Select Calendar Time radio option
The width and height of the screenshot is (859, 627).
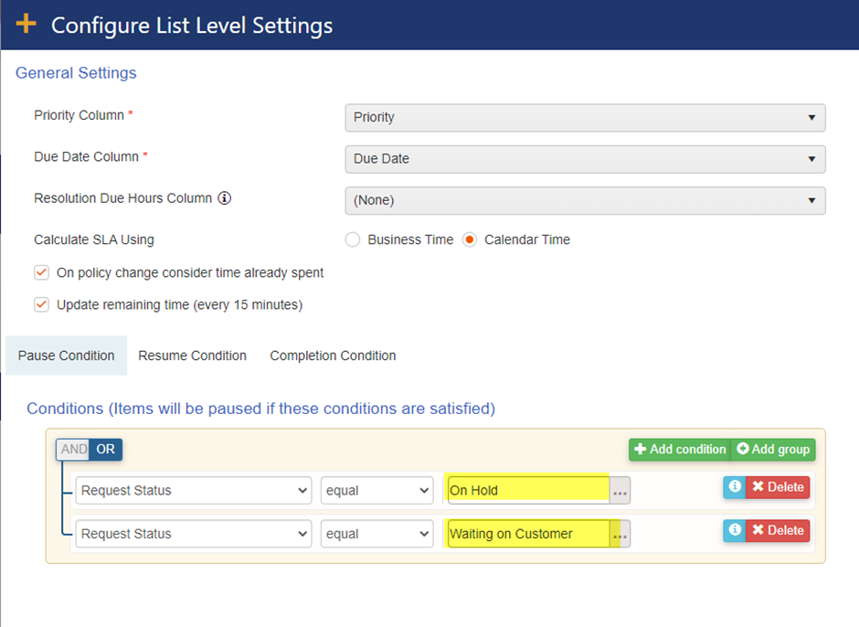[470, 239]
